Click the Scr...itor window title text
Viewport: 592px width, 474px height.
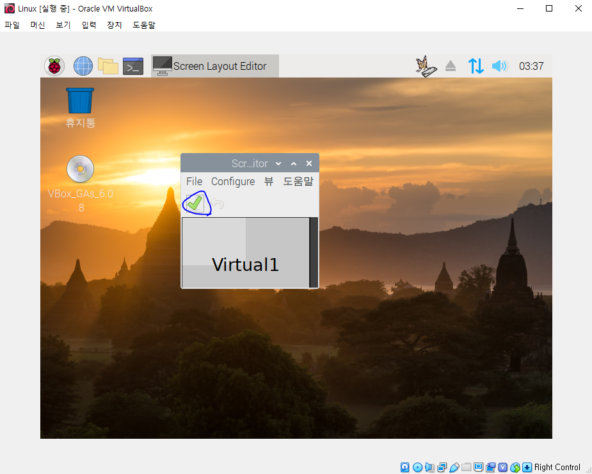[250, 164]
